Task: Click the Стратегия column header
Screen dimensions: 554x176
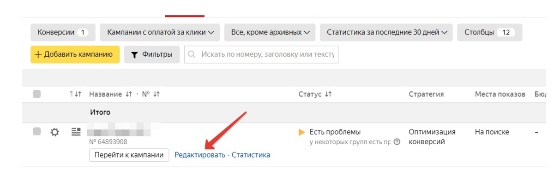Action: (x=426, y=94)
